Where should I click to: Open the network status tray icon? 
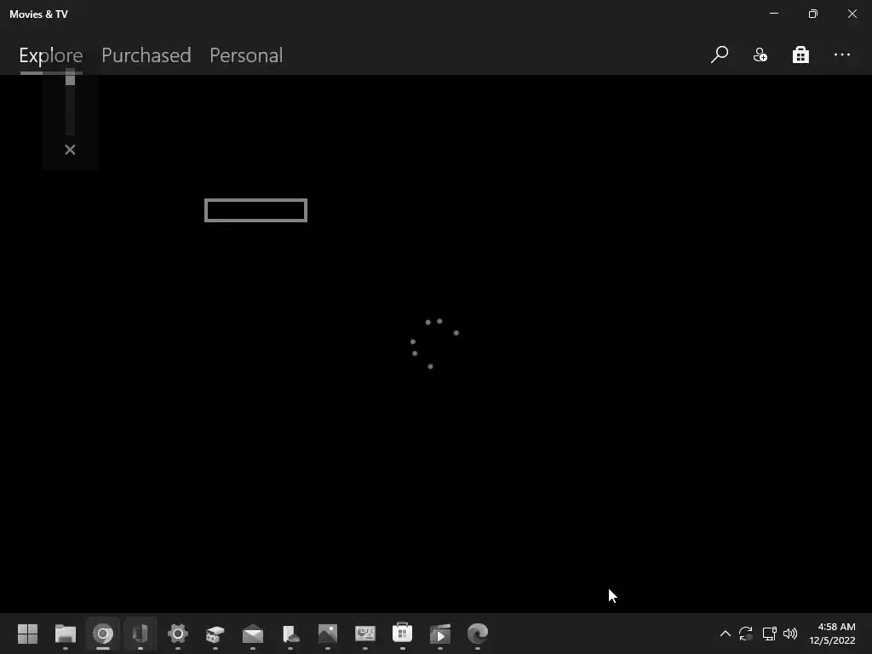pos(769,634)
